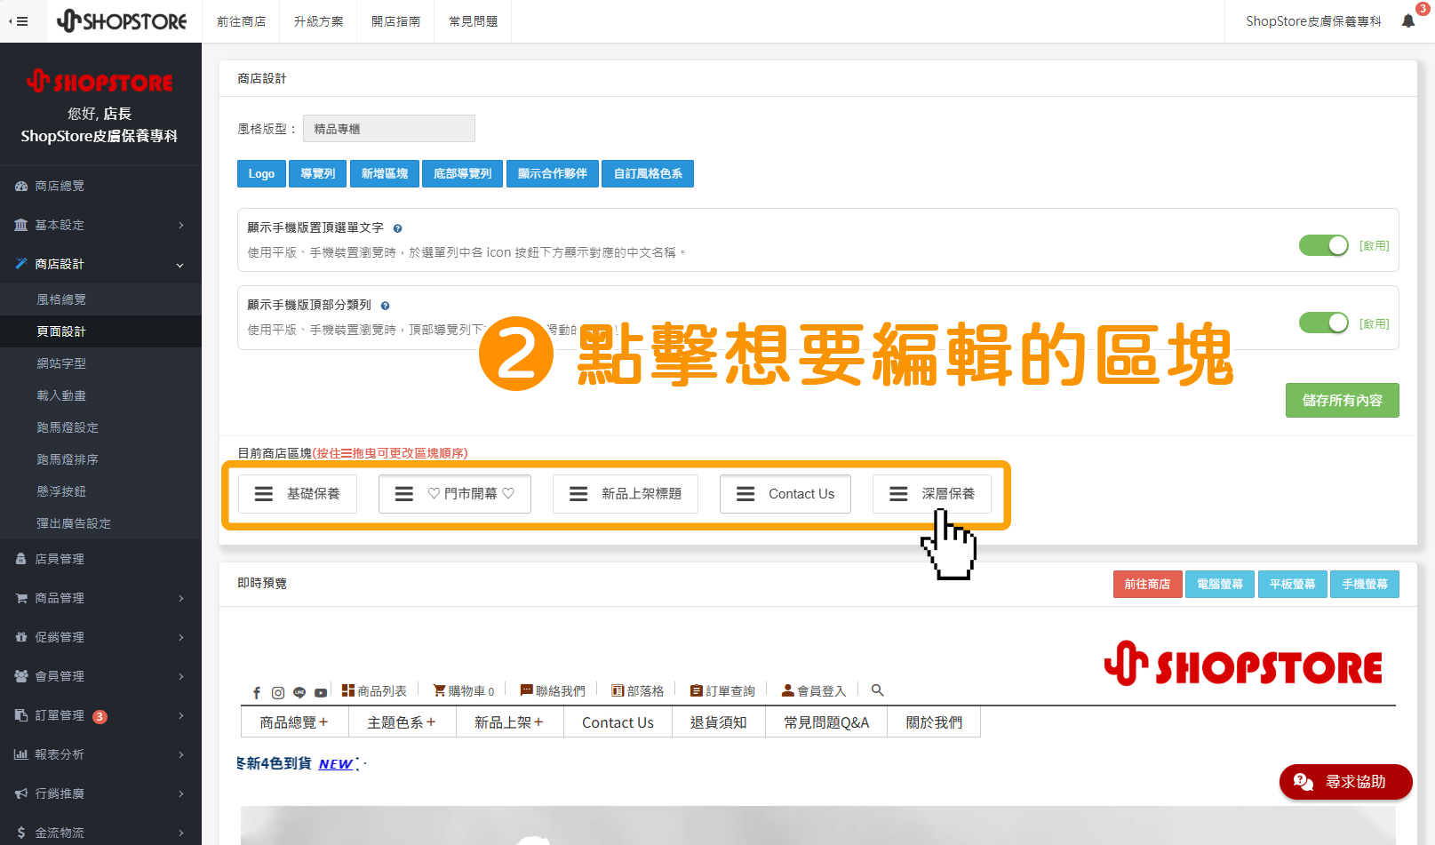Switch preview to 手機螢幕
The width and height of the screenshot is (1435, 845).
tap(1364, 584)
